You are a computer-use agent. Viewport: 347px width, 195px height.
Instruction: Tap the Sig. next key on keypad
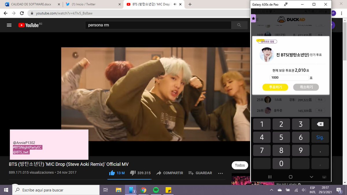[x=320, y=137]
